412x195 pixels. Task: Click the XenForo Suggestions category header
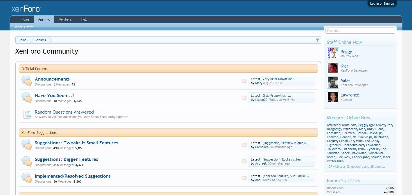(168, 132)
